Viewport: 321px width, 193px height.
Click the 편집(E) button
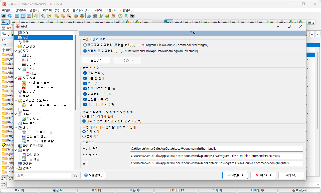(96, 60)
